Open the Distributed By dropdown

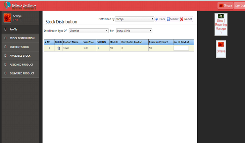(134, 19)
